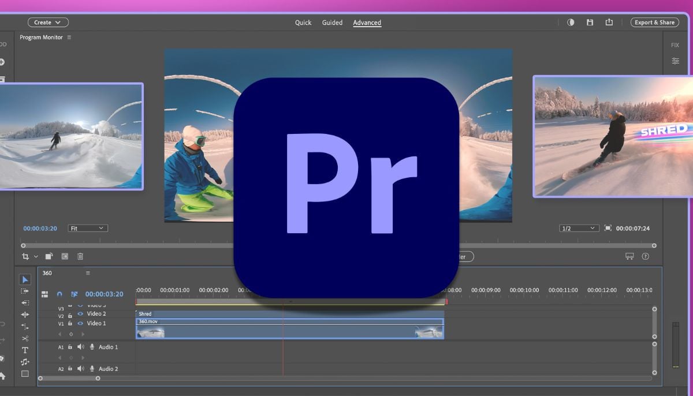Click the freeze frame filmstrip icon
This screenshot has height=396, width=693.
pyautogui.click(x=65, y=256)
